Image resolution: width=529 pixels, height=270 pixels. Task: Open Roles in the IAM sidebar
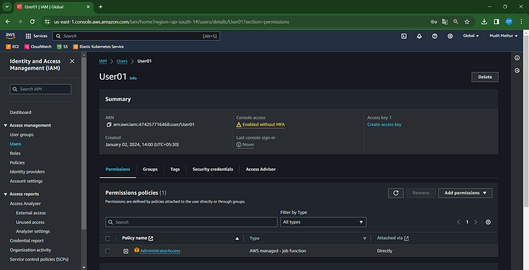pos(15,153)
